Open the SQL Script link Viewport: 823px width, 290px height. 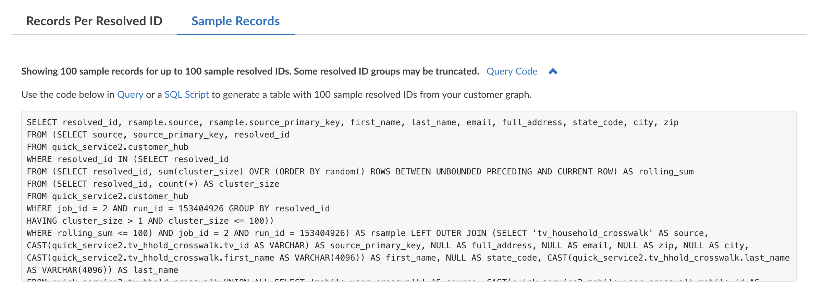coord(187,95)
